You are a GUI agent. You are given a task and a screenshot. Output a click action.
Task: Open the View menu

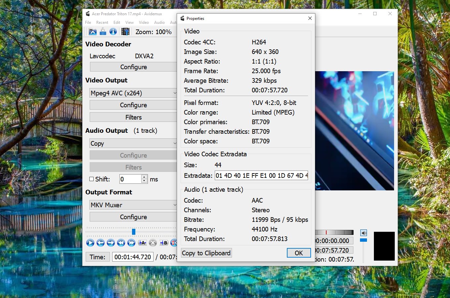pos(129,23)
